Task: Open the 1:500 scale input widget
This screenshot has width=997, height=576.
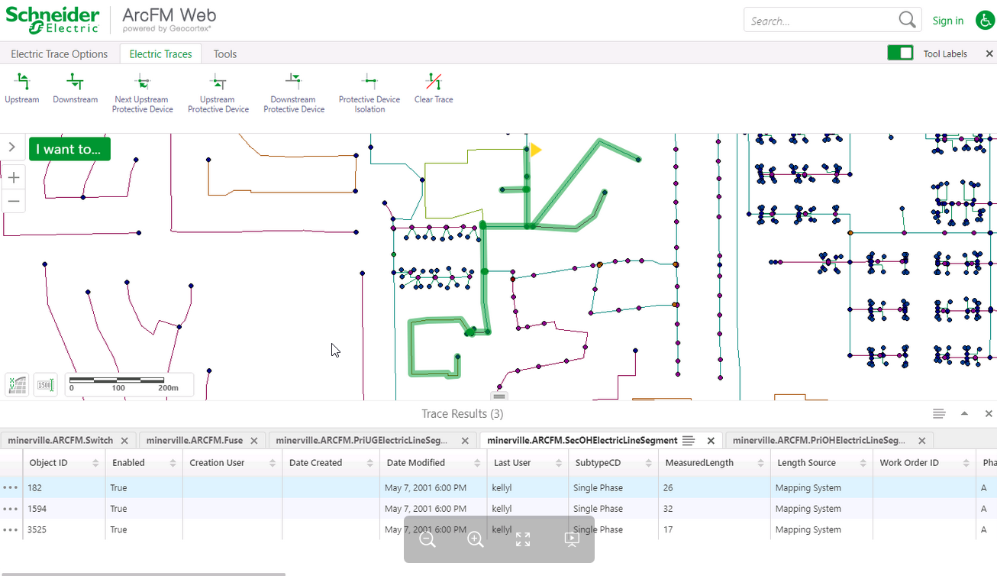Action: (x=45, y=384)
